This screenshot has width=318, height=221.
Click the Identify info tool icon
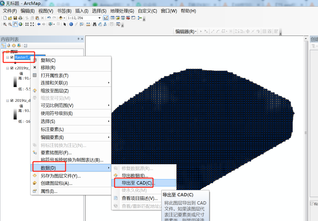(71, 24)
